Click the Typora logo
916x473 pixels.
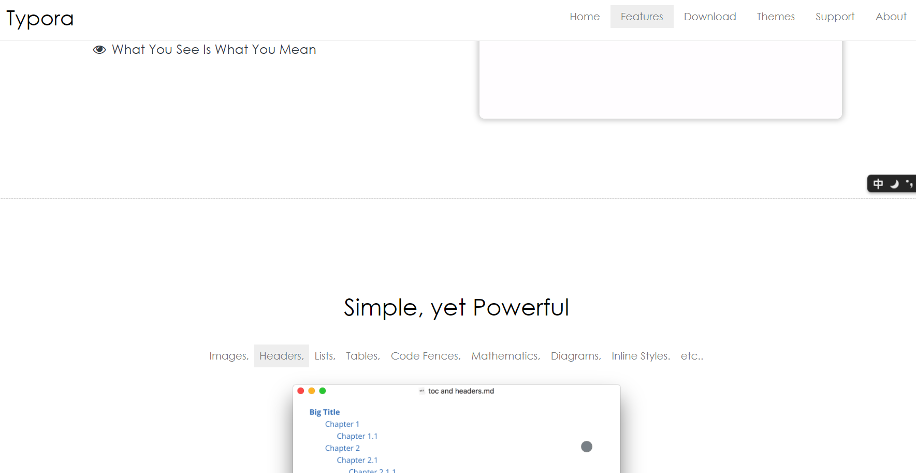tap(40, 18)
